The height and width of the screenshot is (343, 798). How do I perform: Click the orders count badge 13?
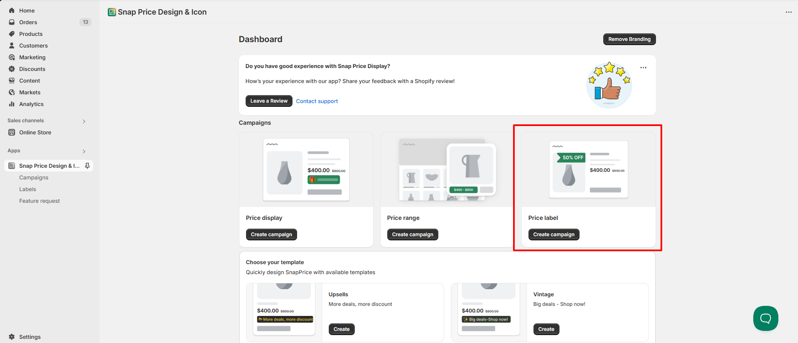(x=85, y=22)
